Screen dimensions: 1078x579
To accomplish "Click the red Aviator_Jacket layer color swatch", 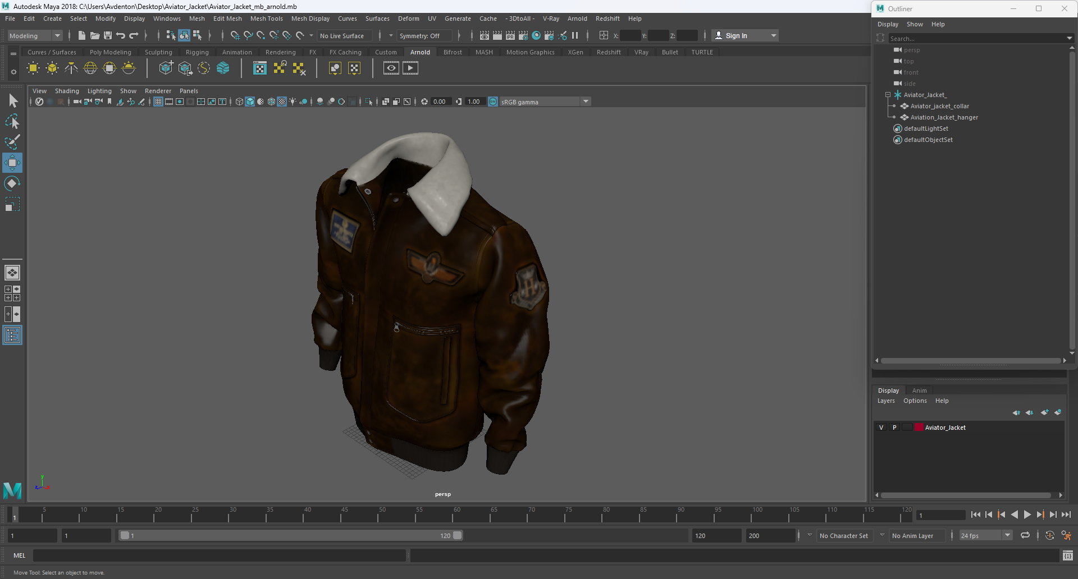I will pos(919,428).
